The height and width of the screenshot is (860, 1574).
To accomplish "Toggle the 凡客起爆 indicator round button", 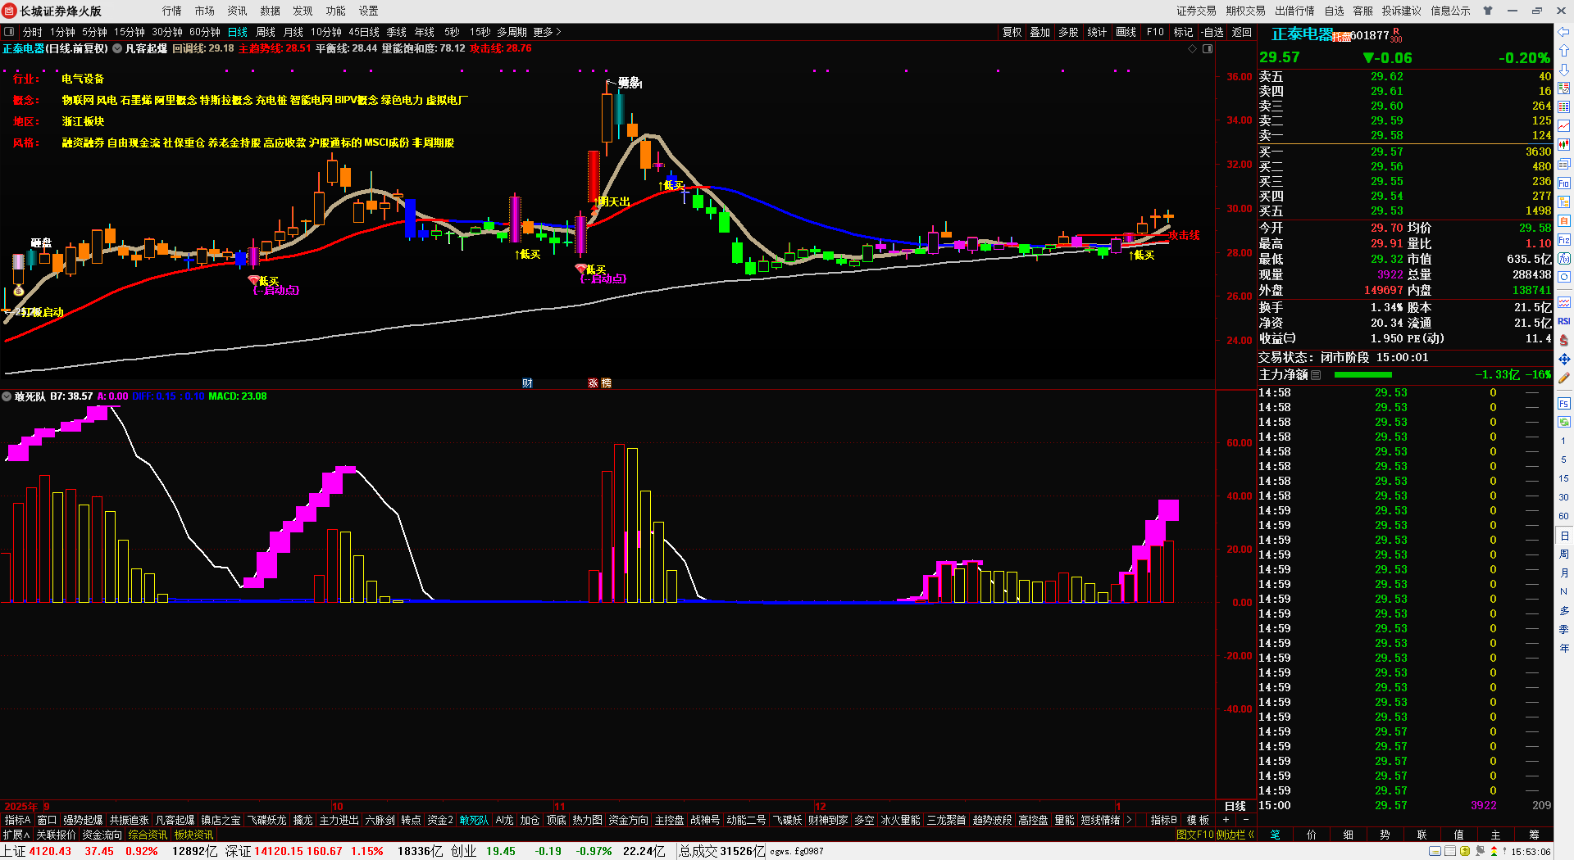I will (x=117, y=49).
